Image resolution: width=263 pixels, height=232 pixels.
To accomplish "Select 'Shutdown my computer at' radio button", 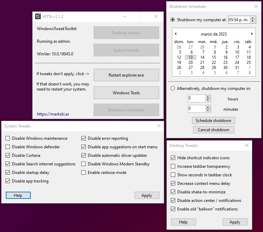I will (x=173, y=20).
